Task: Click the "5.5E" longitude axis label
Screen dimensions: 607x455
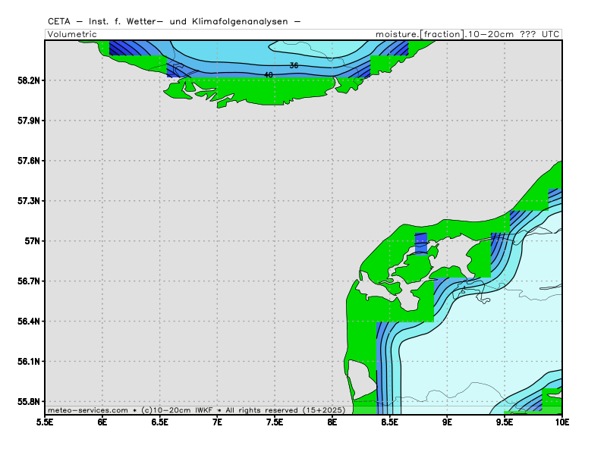Action: pyautogui.click(x=45, y=422)
